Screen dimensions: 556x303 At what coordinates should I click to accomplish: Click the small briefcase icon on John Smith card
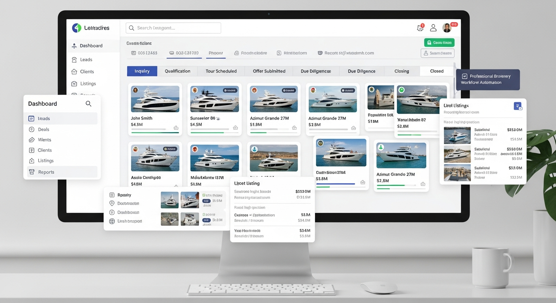click(176, 128)
